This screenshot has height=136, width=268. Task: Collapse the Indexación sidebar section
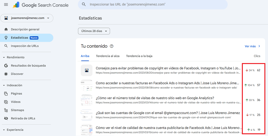pyautogui.click(x=4, y=86)
